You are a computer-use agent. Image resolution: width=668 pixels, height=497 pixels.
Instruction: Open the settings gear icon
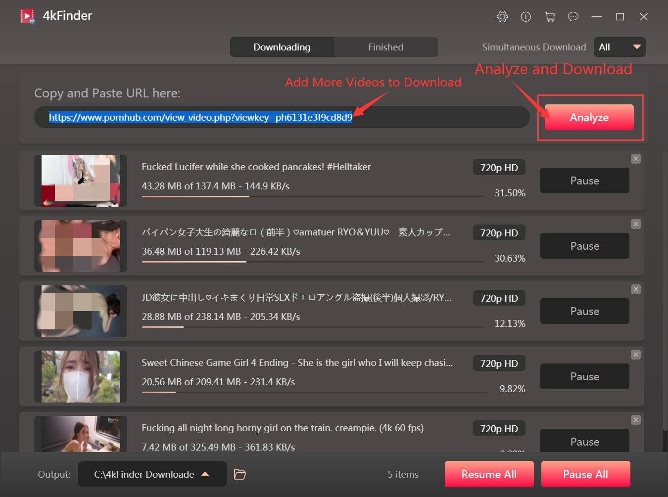(502, 17)
